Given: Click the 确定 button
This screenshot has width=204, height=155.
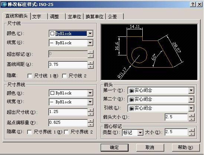Looking at the screenshot, I should click(x=114, y=148).
